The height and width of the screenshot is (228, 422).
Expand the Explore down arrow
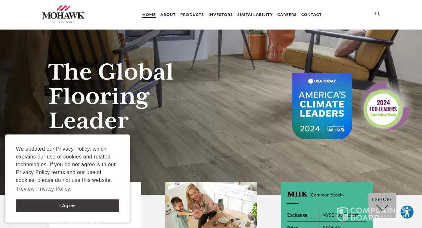(382, 208)
